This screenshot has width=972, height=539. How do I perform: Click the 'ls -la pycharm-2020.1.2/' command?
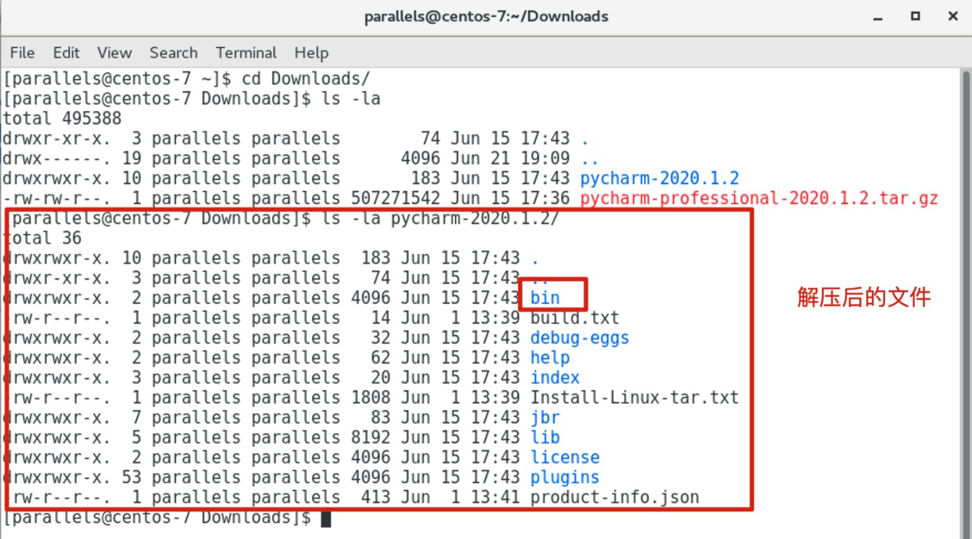pyautogui.click(x=440, y=218)
